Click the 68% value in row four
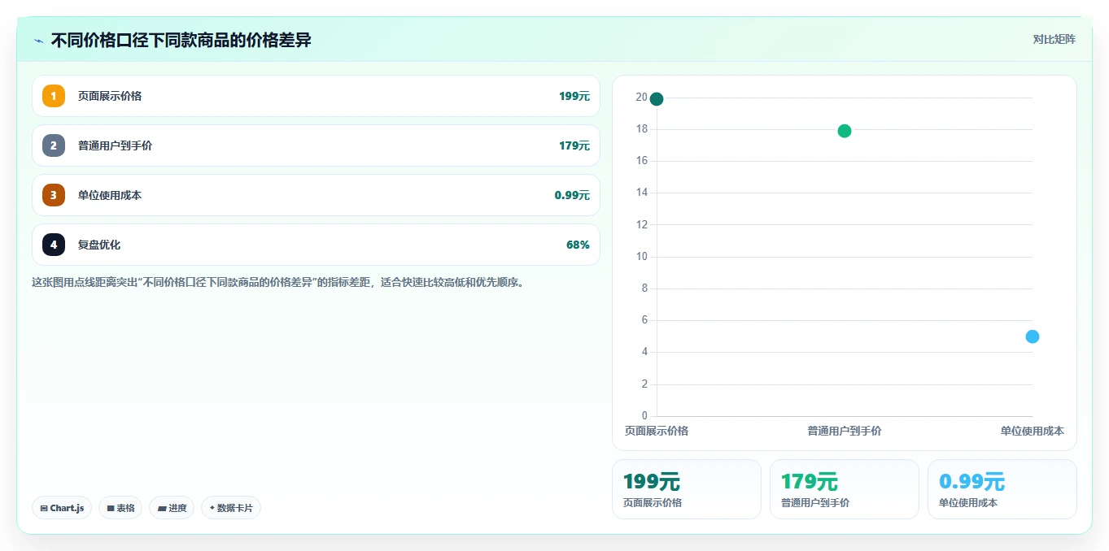 tap(578, 245)
